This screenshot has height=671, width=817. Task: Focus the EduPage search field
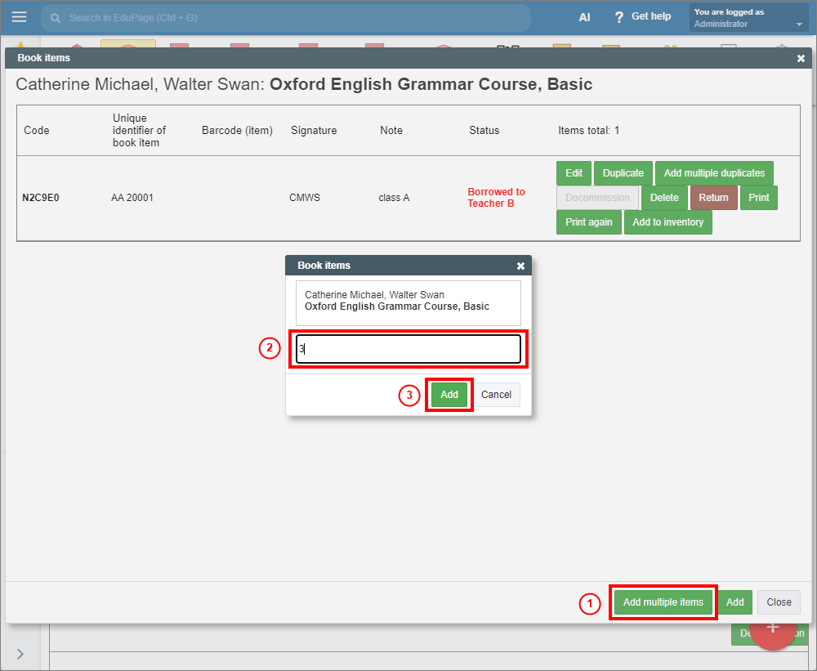click(x=286, y=17)
